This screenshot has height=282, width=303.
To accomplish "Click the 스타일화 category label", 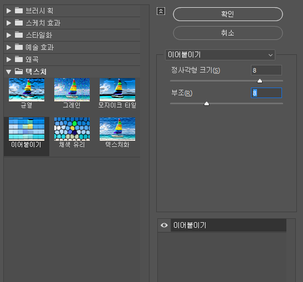I will pos(39,35).
